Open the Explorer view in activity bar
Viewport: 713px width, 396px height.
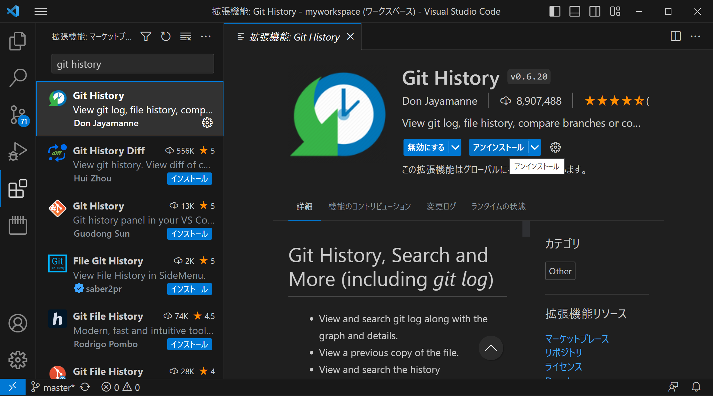(18, 41)
